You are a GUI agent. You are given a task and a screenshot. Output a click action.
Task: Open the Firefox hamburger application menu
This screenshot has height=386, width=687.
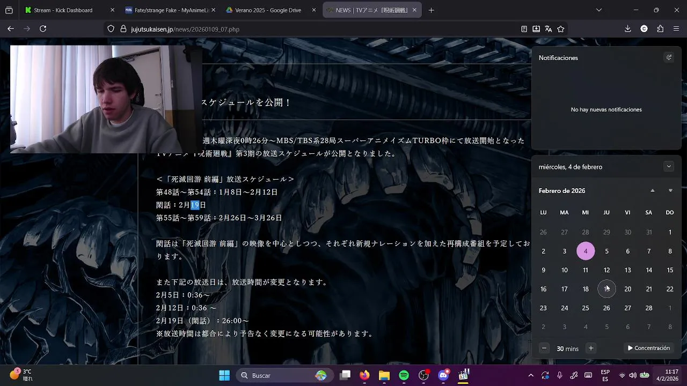(676, 29)
